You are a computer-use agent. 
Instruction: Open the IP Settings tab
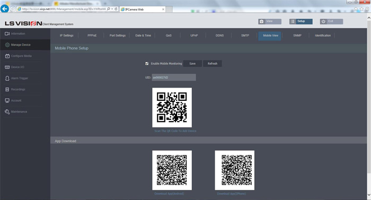66,36
